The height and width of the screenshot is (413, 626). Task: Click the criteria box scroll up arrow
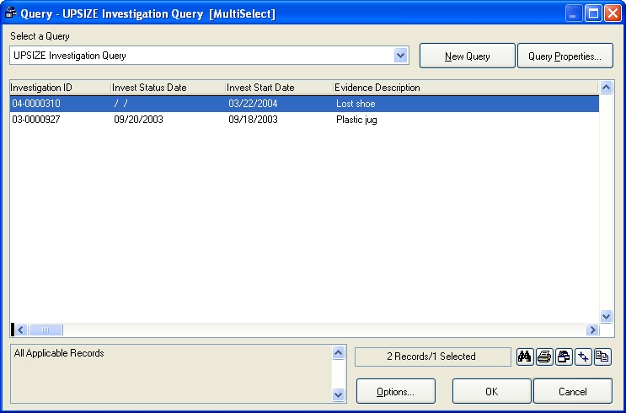(x=338, y=352)
